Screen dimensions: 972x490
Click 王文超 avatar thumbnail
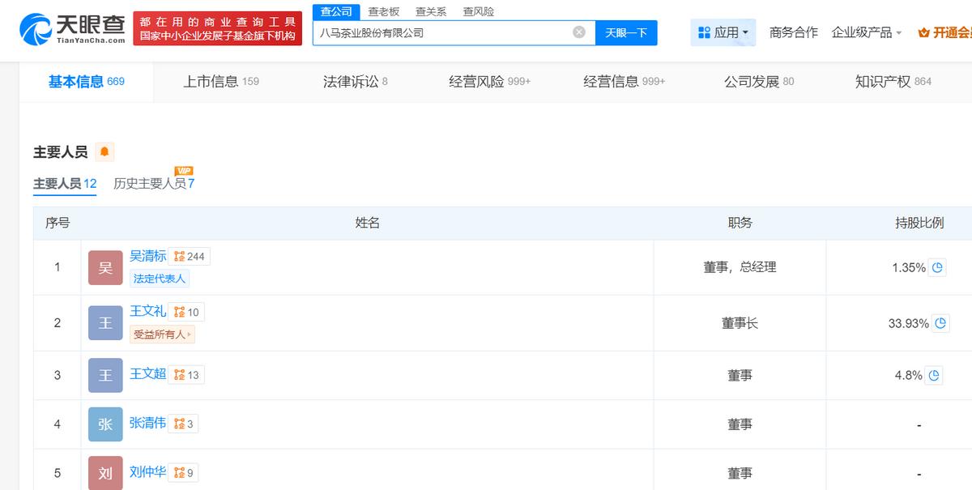coord(105,375)
